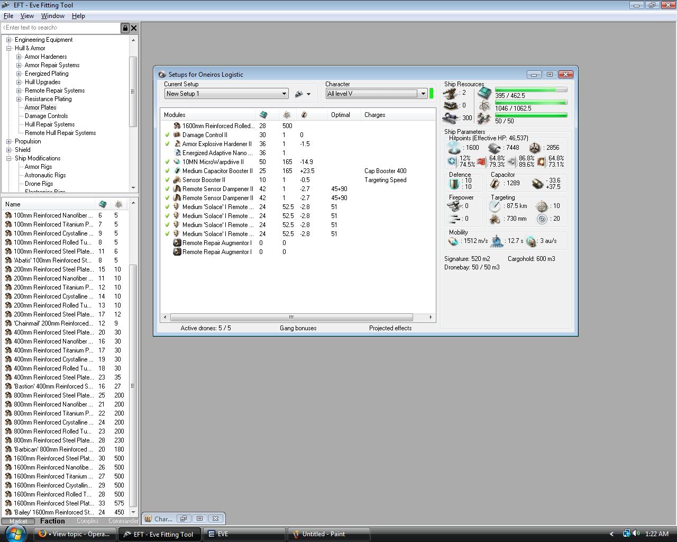Image resolution: width=677 pixels, height=542 pixels.
Task: Click the Optimal column header
Action: [x=344, y=115]
